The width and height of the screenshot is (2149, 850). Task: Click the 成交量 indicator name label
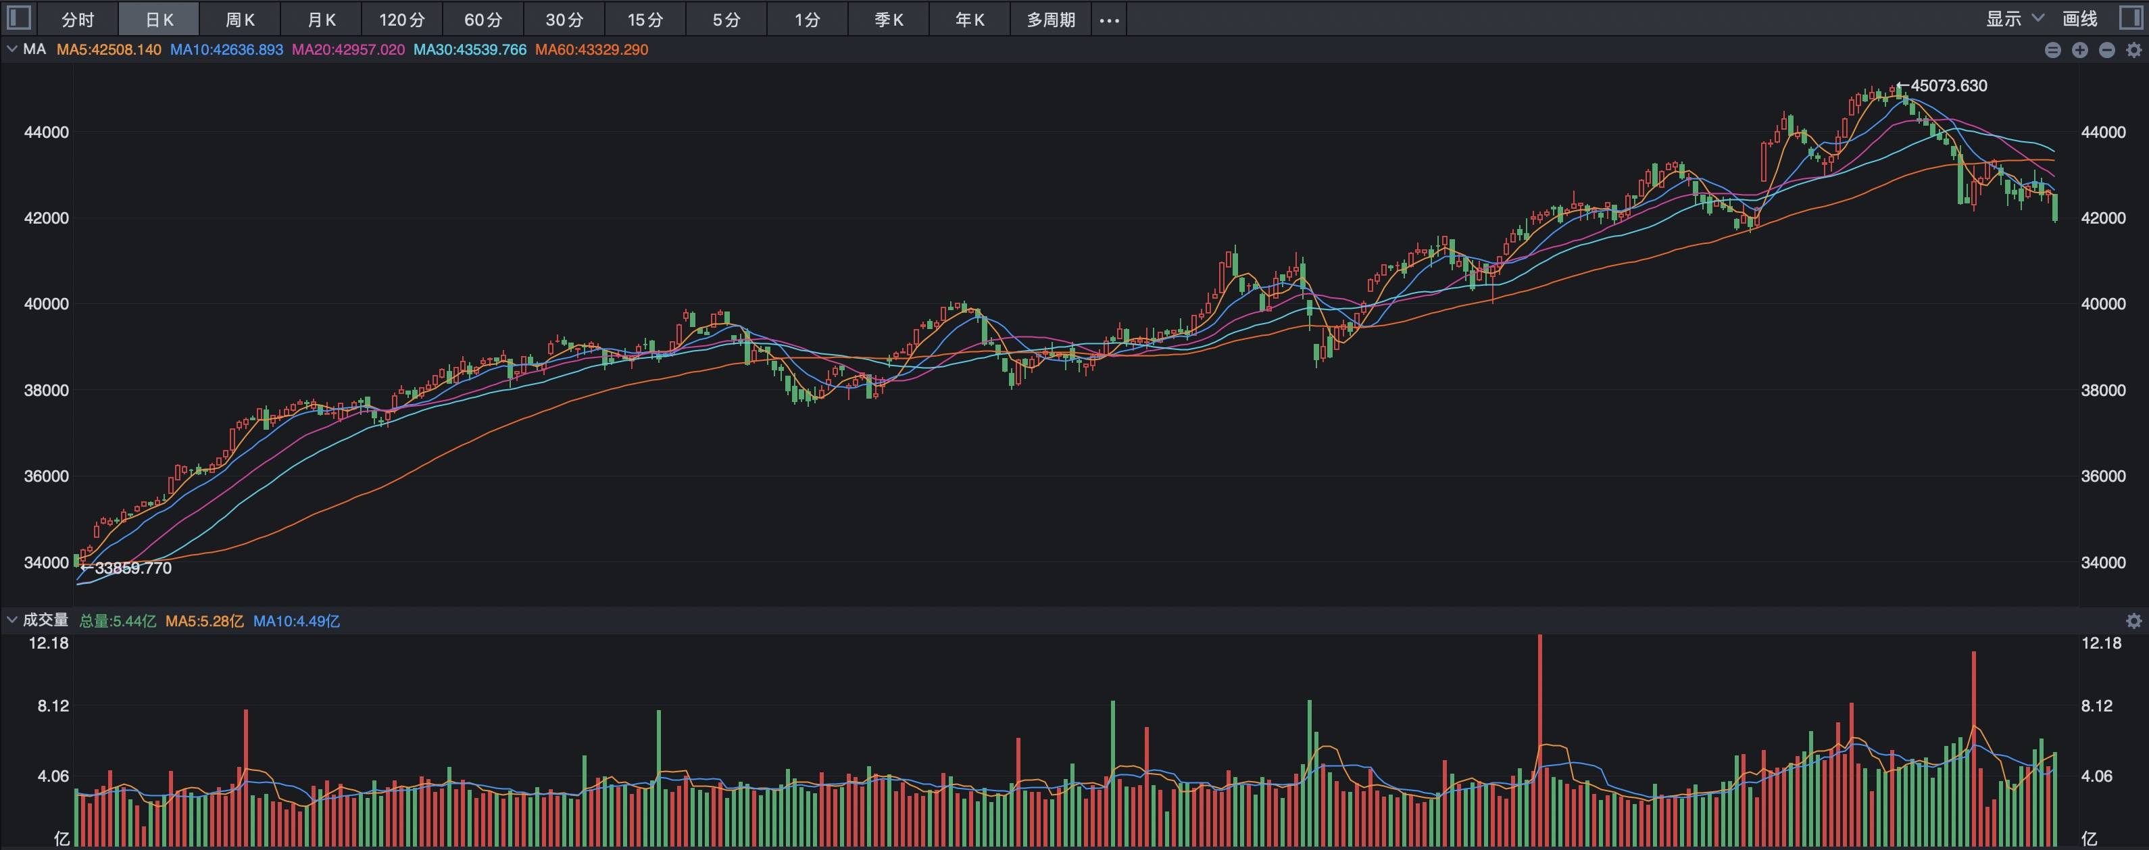45,620
